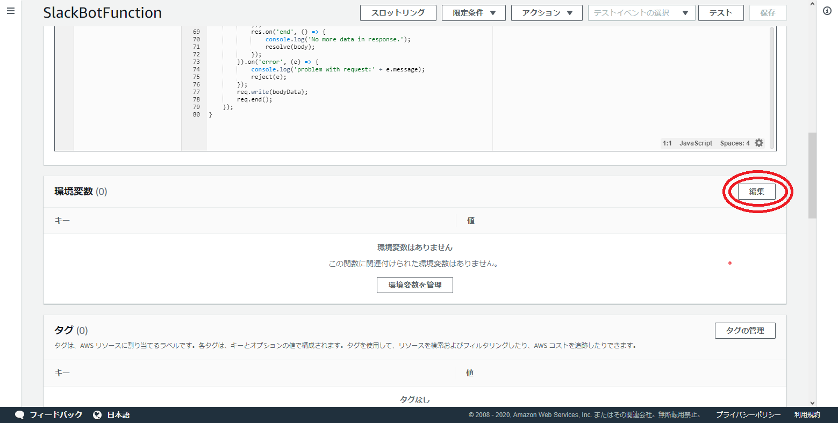838x423 pixels.
Task: Expand the 限定条件 dropdown
Action: pyautogui.click(x=474, y=13)
